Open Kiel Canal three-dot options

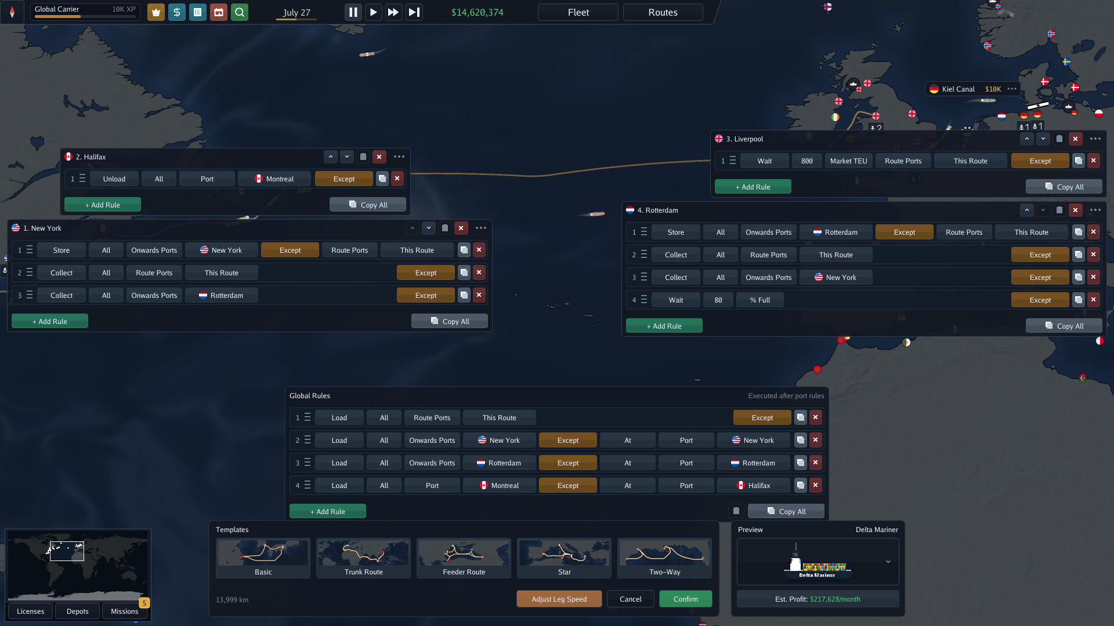pos(1012,89)
